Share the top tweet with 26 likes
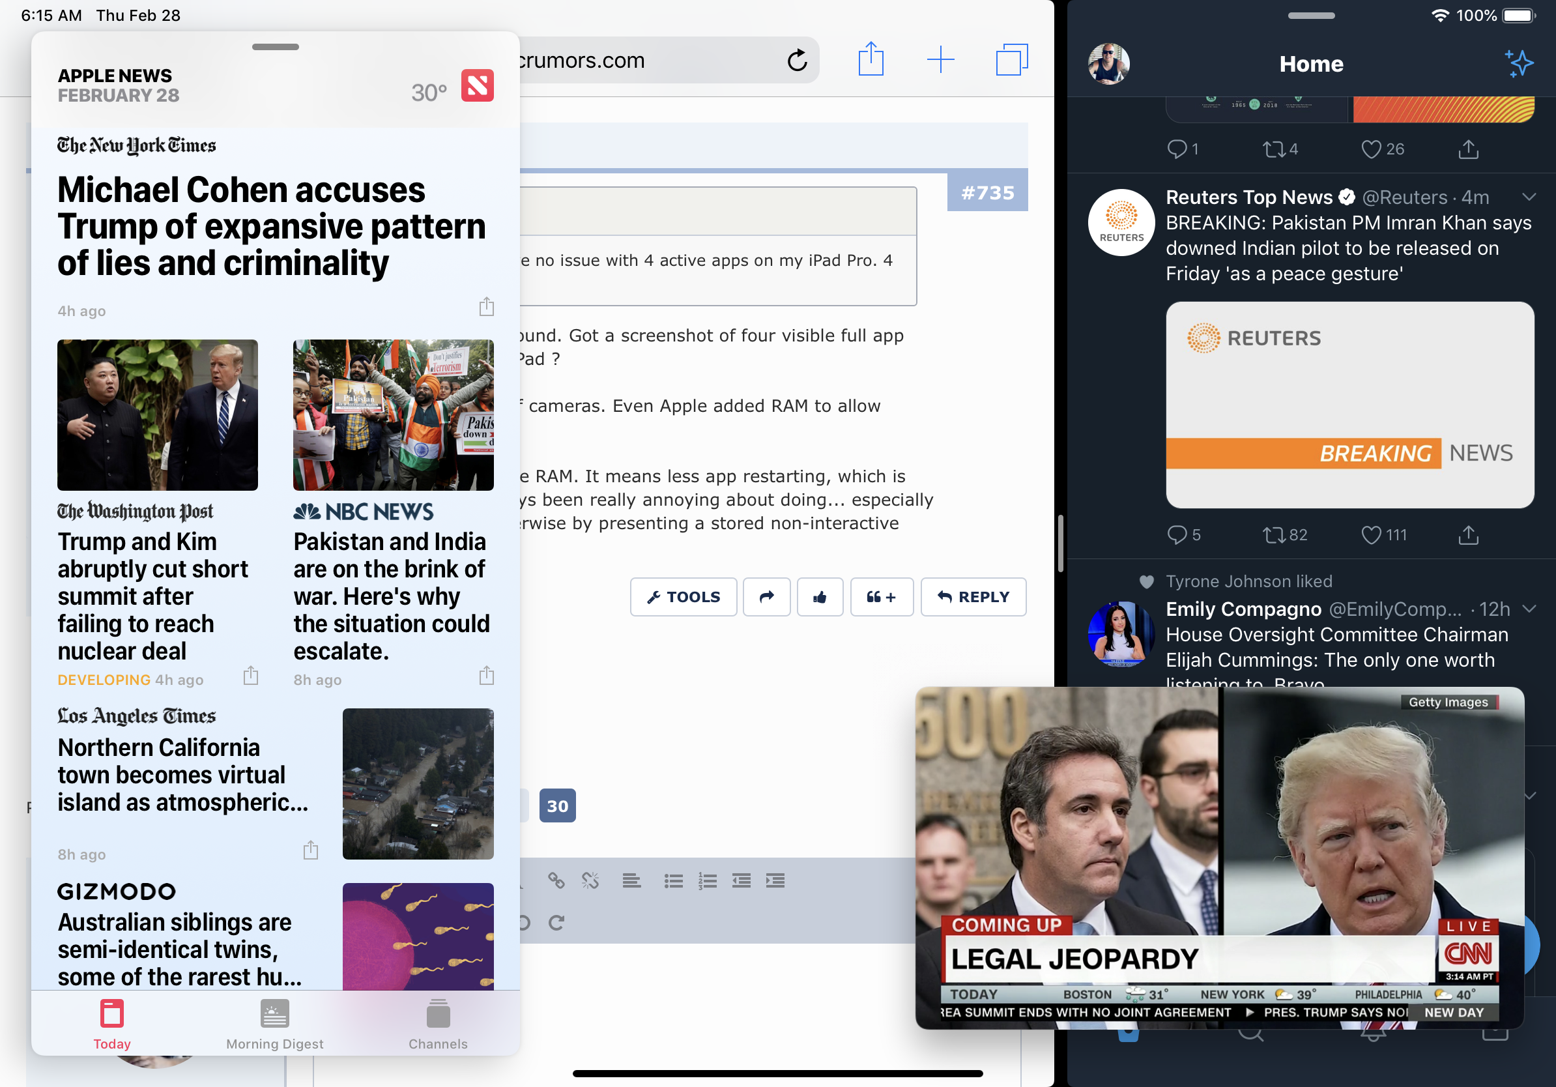The height and width of the screenshot is (1087, 1556). coord(1468,149)
